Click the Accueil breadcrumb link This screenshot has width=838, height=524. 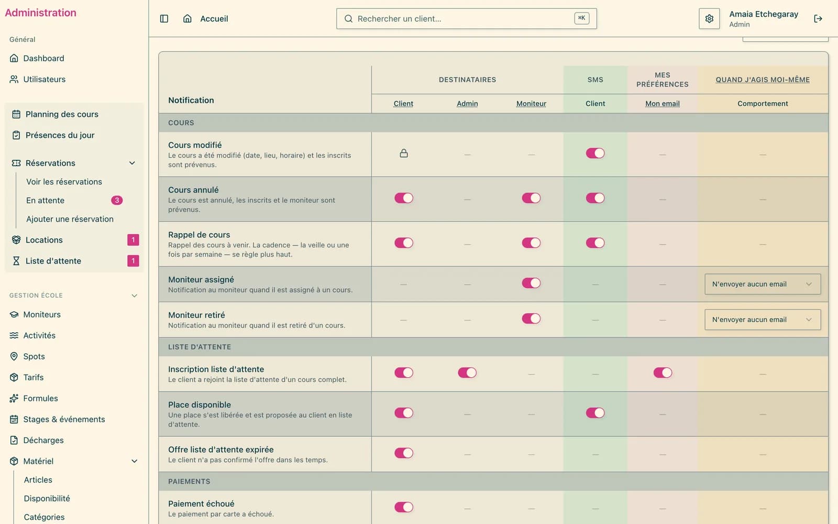coord(214,19)
